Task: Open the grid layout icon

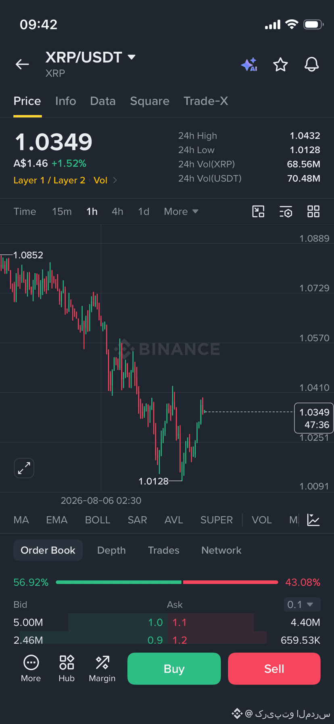Action: pos(313,212)
